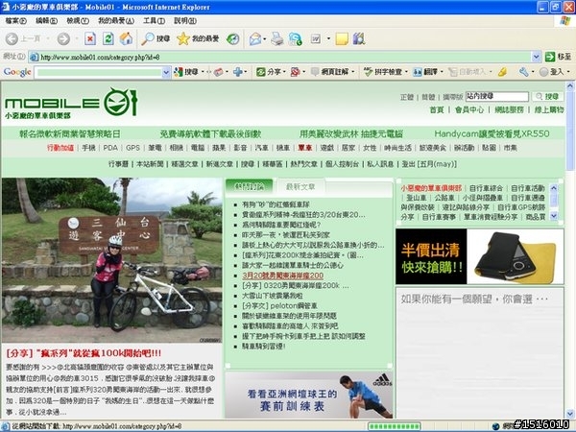Click Google toolbar blue plus icon
576x432 pixels.
[x=238, y=72]
